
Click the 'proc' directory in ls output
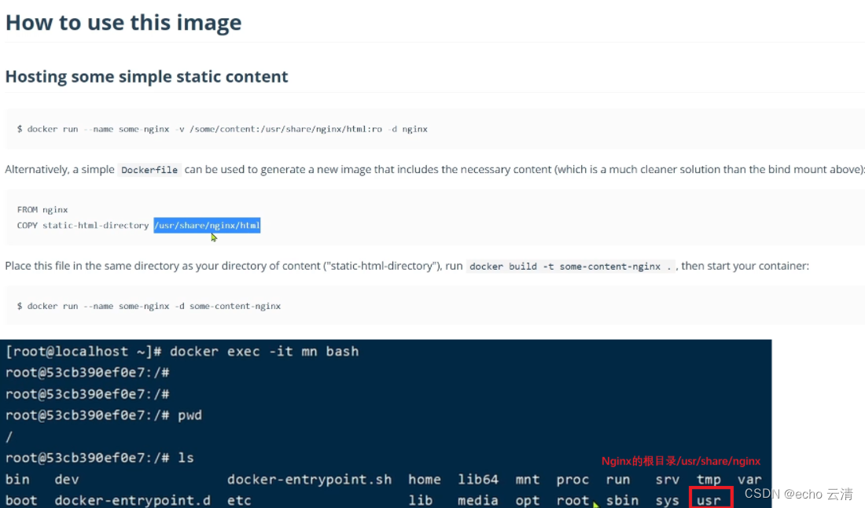pyautogui.click(x=572, y=480)
